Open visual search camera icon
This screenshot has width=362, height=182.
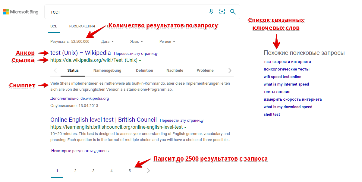(x=222, y=11)
